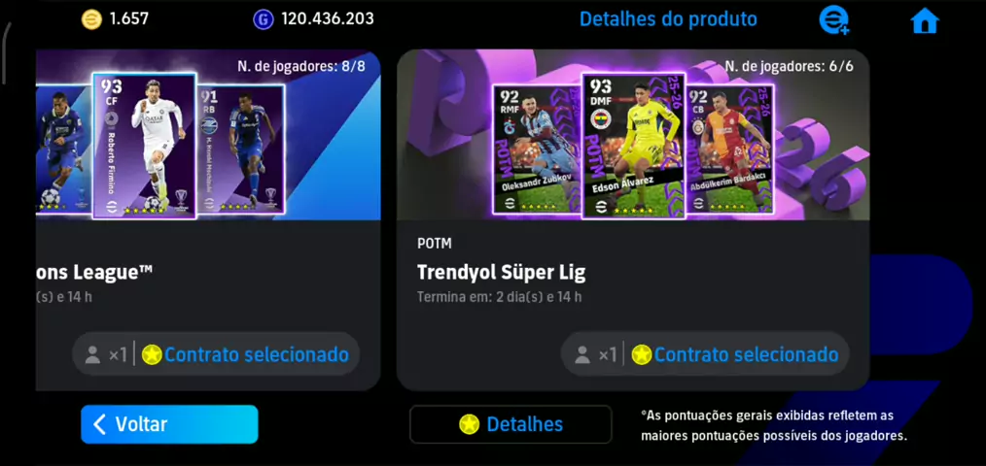Screen dimensions: 986x466
Task: Open the Oleksandr Zubkov player card
Action: tap(537, 150)
